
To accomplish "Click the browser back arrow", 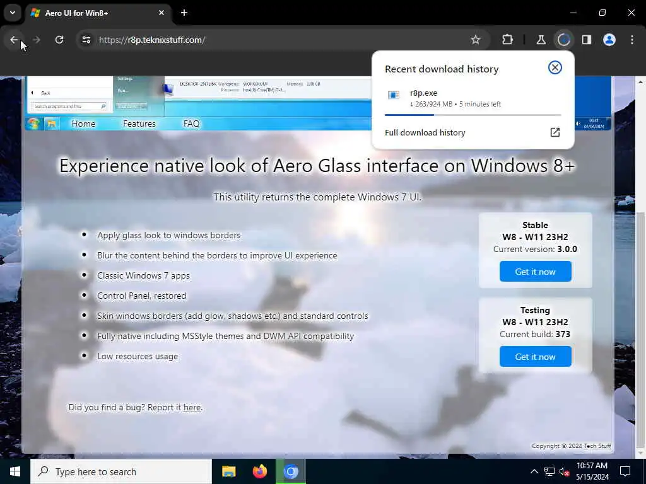I will pos(14,40).
